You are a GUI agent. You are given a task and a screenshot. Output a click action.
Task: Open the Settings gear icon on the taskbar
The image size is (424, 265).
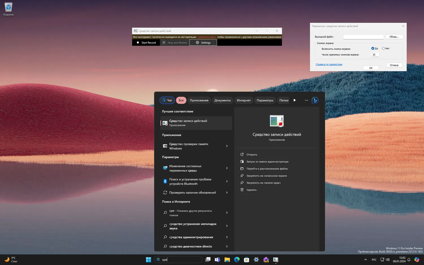pos(256,260)
